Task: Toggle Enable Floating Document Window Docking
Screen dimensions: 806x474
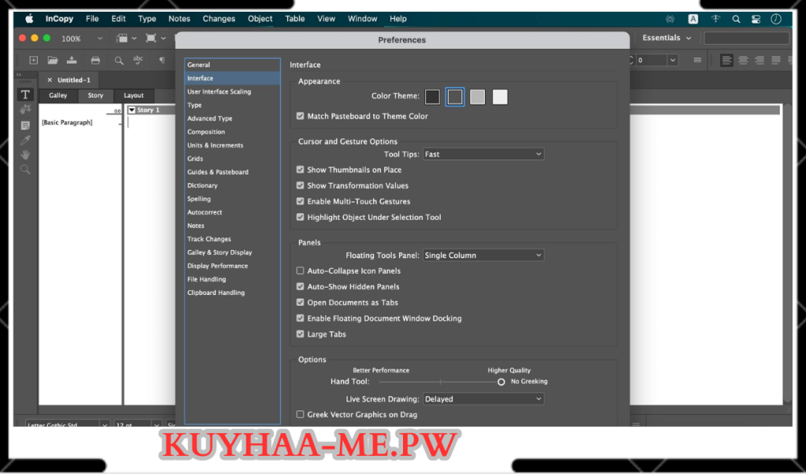Action: coord(300,318)
